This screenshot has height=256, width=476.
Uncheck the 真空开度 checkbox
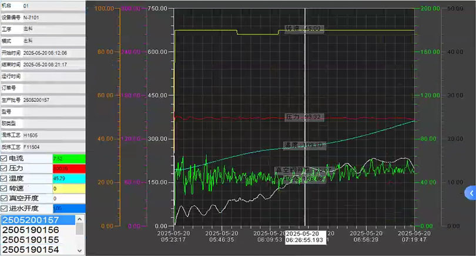tap(5, 198)
